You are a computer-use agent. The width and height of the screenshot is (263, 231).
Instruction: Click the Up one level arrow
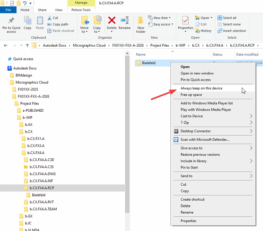(x=27, y=45)
